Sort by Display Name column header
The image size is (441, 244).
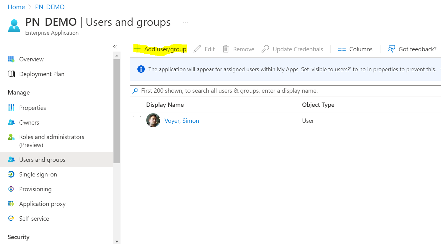(x=165, y=105)
